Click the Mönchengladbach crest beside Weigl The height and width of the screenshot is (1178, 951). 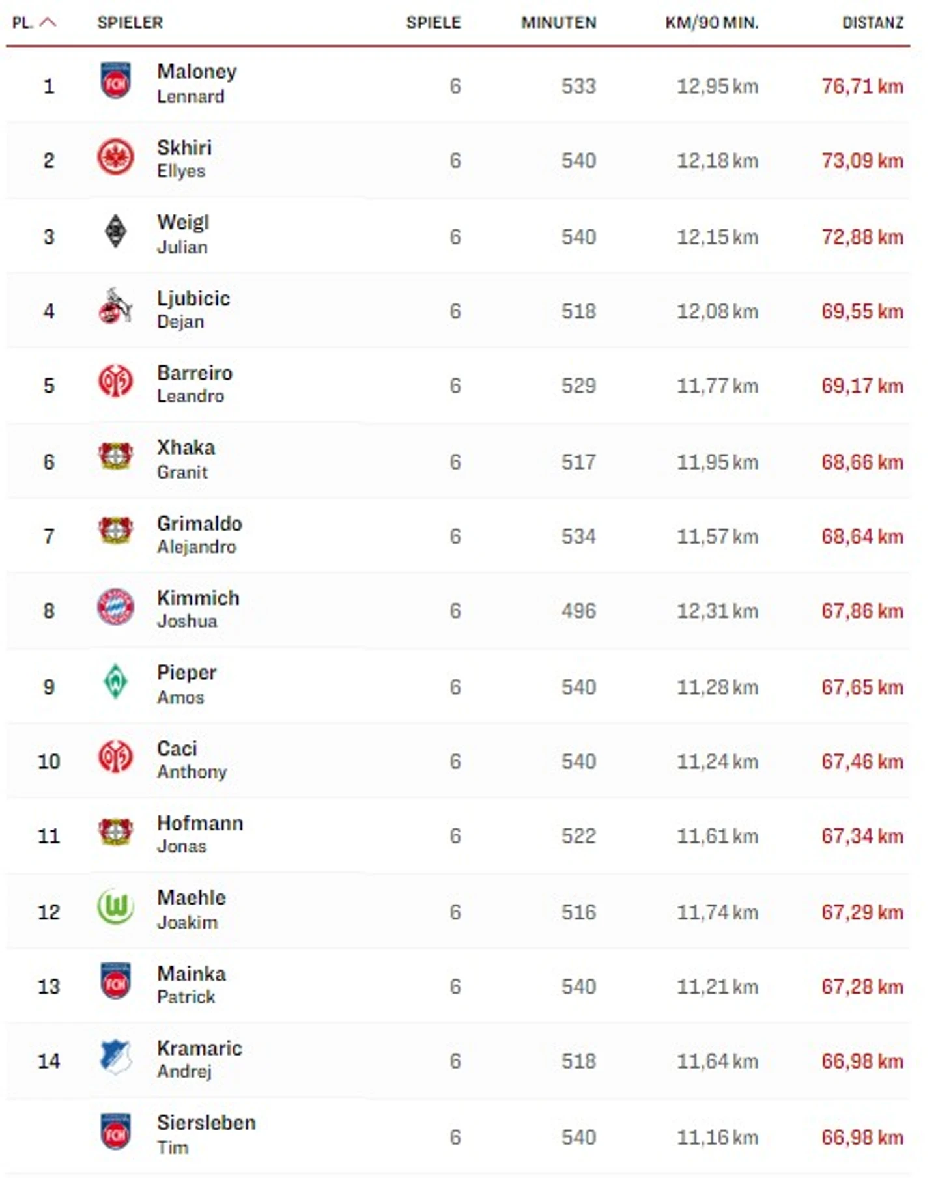(115, 232)
